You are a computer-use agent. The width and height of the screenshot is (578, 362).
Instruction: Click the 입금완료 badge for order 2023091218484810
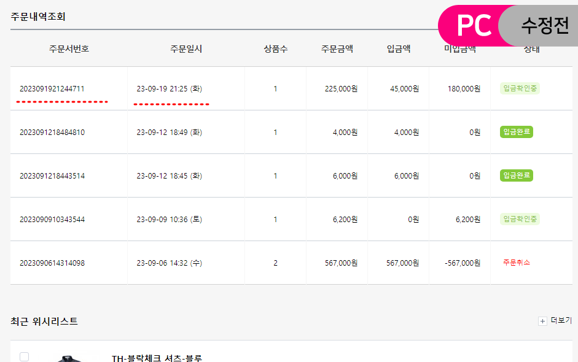point(516,132)
